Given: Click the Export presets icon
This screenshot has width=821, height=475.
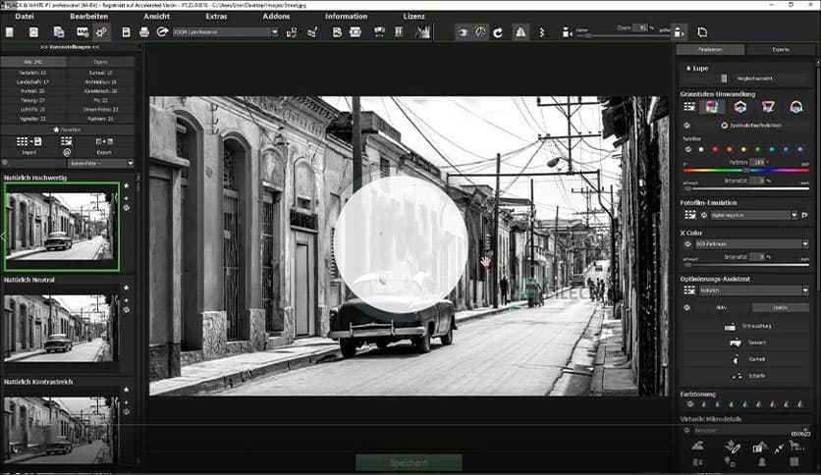Looking at the screenshot, I should (105, 141).
